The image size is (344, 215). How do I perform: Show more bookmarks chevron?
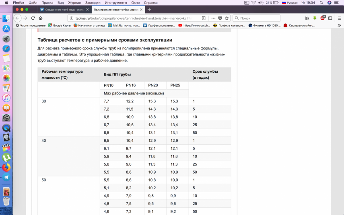click(x=339, y=25)
